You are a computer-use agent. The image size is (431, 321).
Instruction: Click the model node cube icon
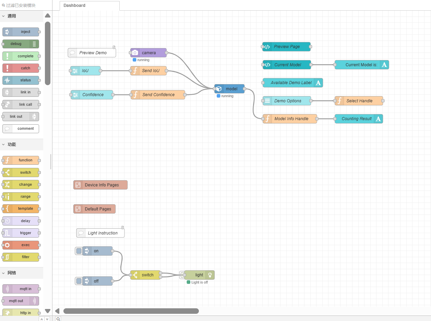[x=219, y=89]
